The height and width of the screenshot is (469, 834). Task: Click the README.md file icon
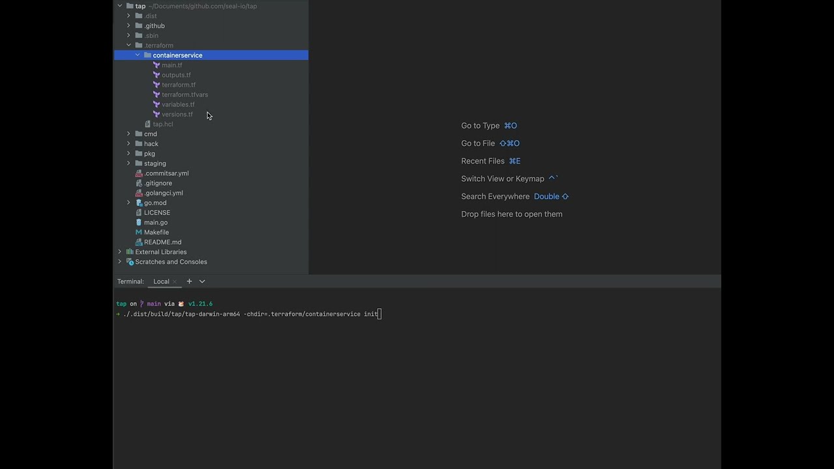pyautogui.click(x=139, y=242)
